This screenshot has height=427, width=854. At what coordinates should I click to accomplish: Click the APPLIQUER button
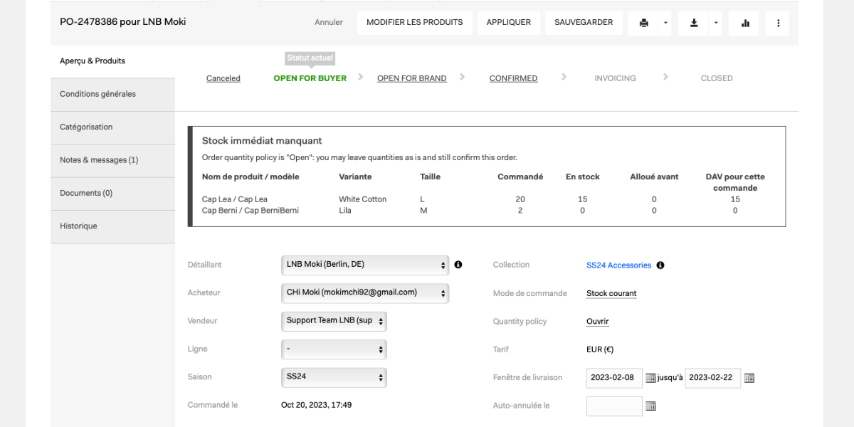click(x=509, y=23)
